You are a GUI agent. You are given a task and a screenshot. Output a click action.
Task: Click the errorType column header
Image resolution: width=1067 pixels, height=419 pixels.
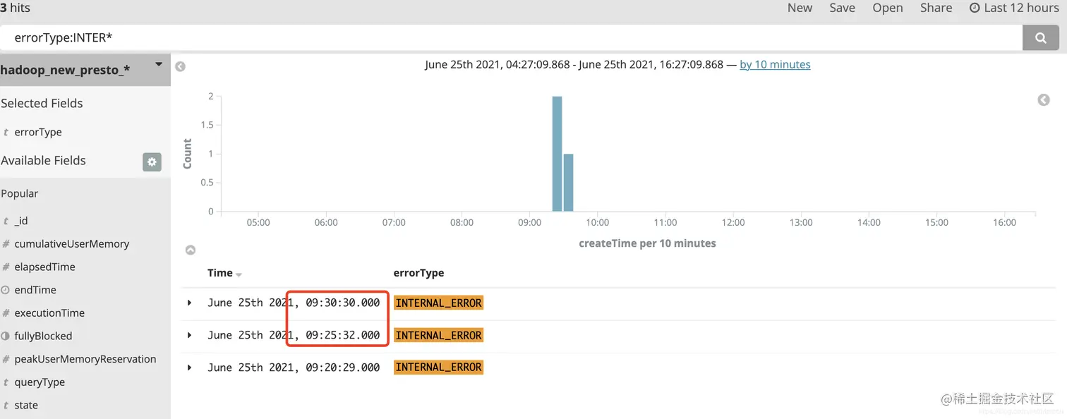[x=418, y=273]
